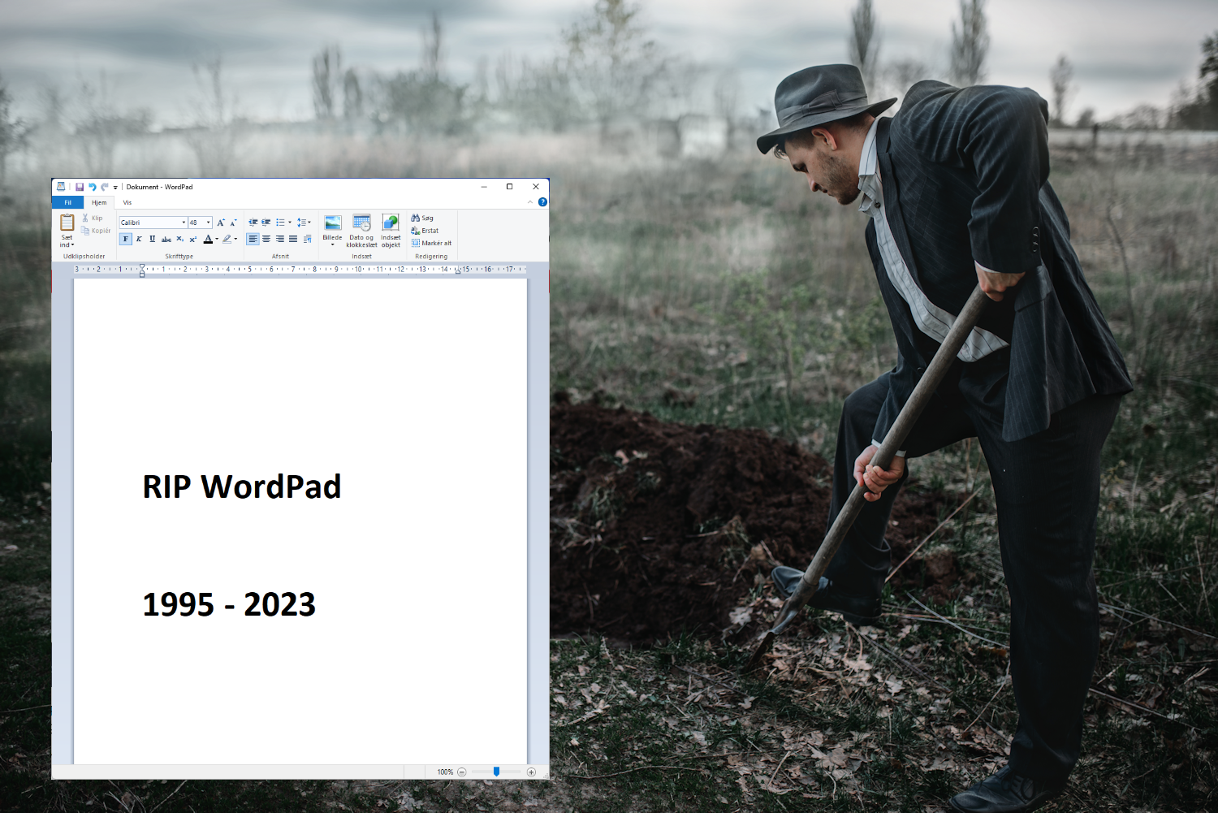
Task: Click the WordPad help question mark
Action: click(x=542, y=201)
